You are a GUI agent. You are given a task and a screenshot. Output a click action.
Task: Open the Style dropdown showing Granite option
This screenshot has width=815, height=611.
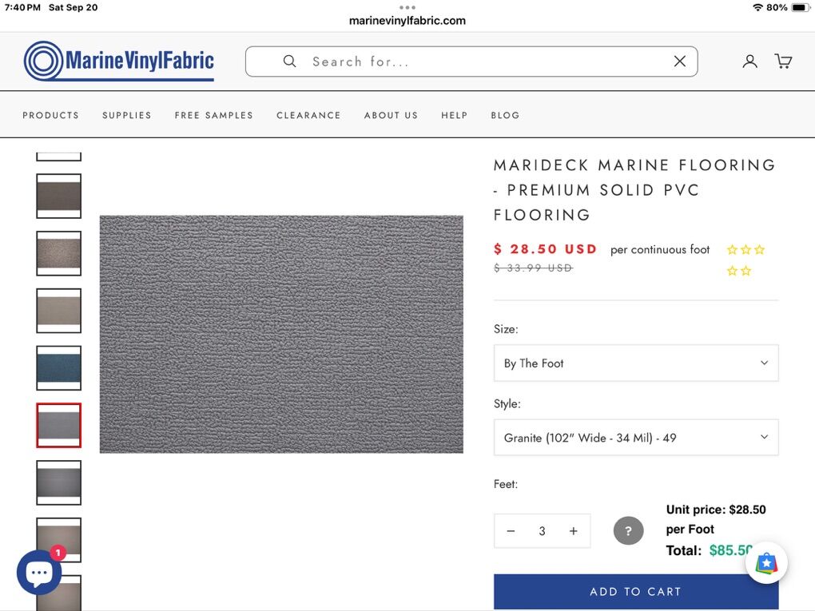(x=635, y=438)
